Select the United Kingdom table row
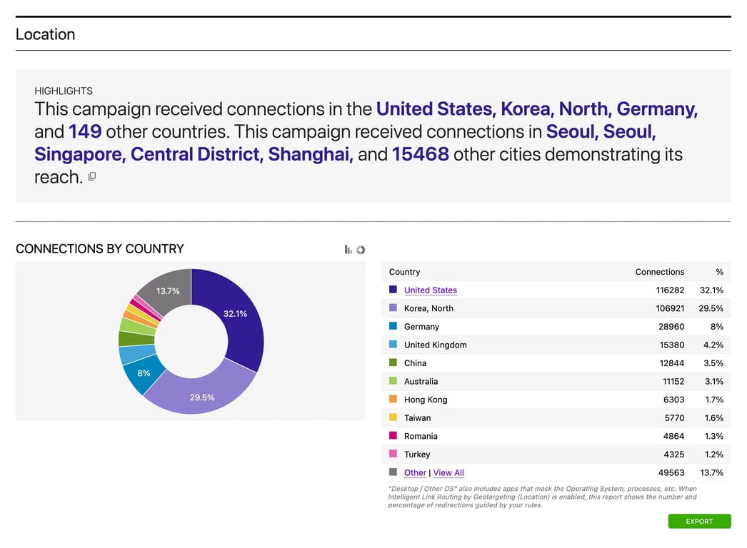This screenshot has width=747, height=548. (x=556, y=345)
